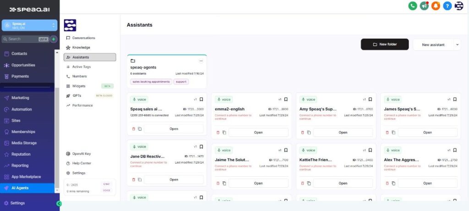This screenshot has width=469, height=211.
Task: Duplicate the KattieThe Frien assistant
Action: pos(309,183)
